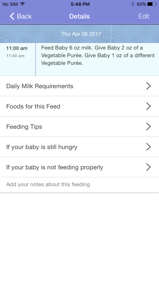Tap the notes field about this feeding
Viewport: 159px width, 282px height.
tap(79, 185)
